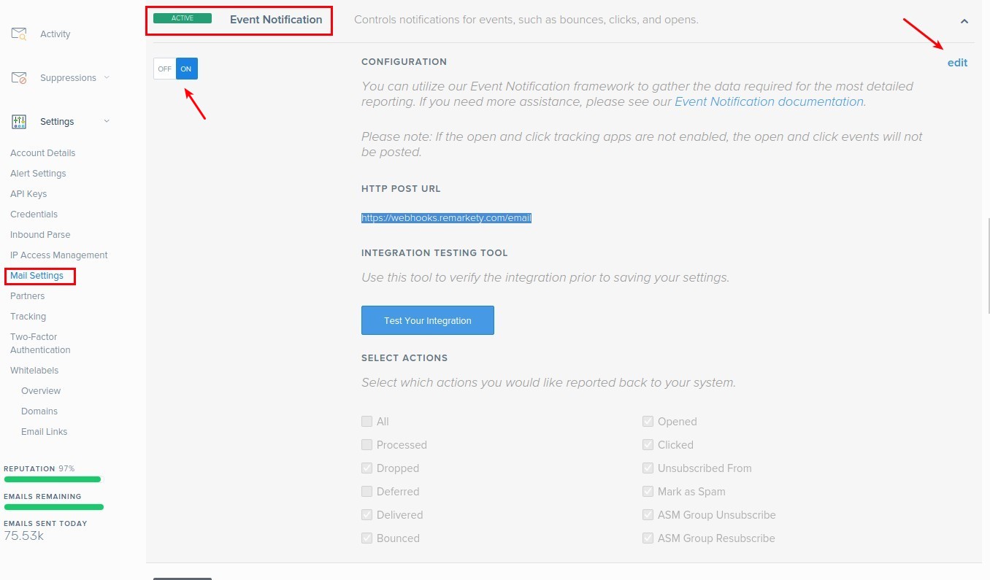Toggle the Mark as Spam checkbox
The width and height of the screenshot is (990, 580).
coord(648,492)
